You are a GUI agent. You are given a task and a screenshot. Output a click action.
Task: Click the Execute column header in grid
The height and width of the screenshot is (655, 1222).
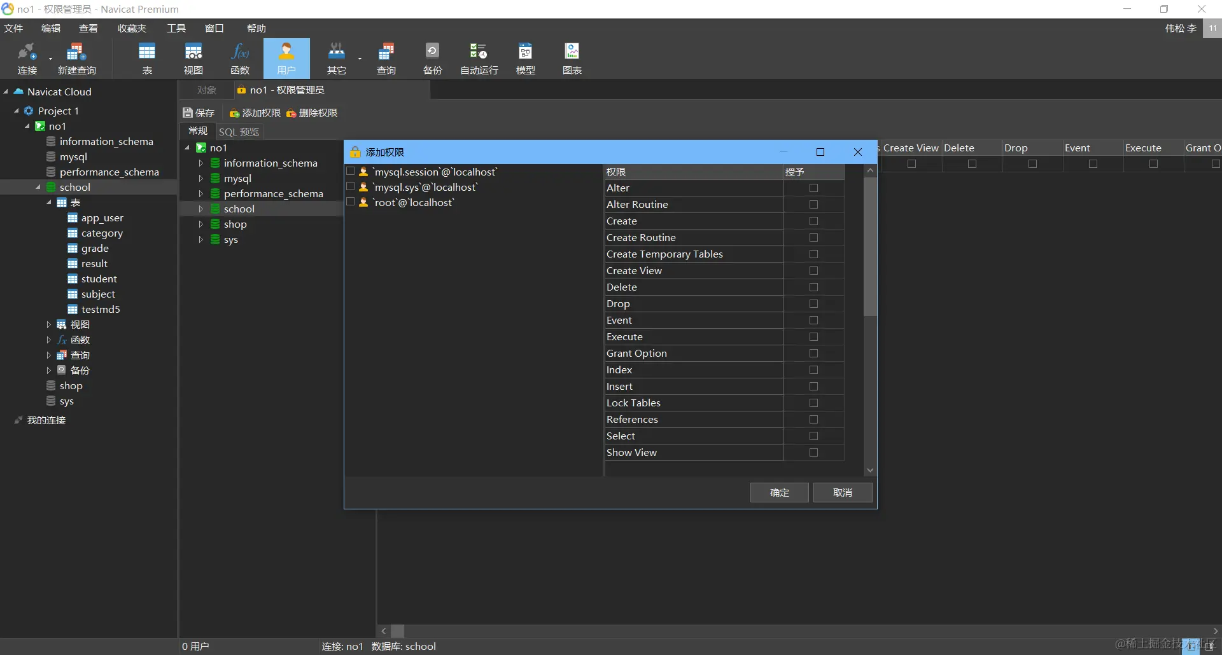click(1153, 148)
